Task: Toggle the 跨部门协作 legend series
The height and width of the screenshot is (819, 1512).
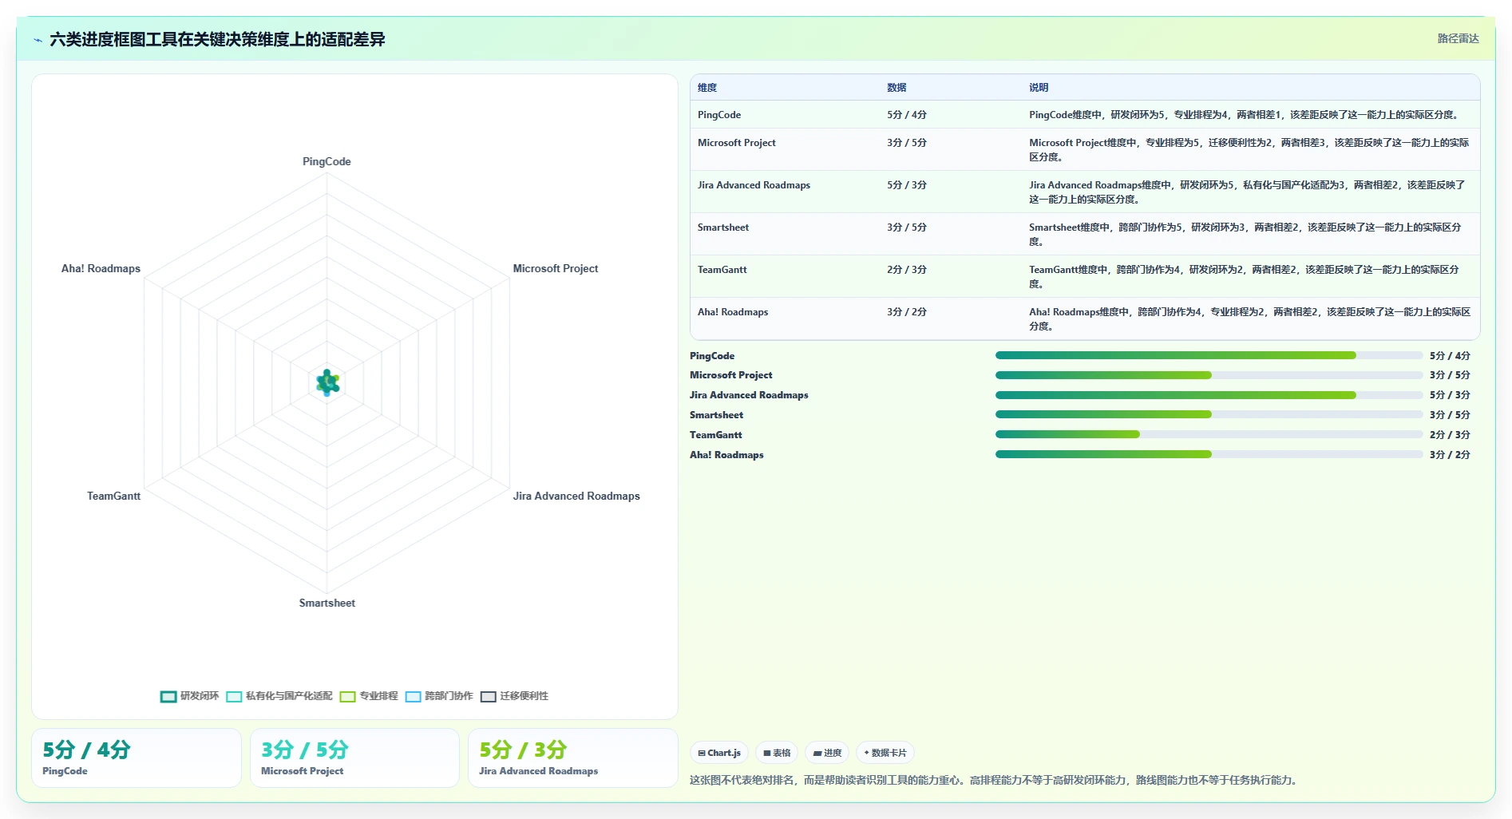Action: pos(439,696)
